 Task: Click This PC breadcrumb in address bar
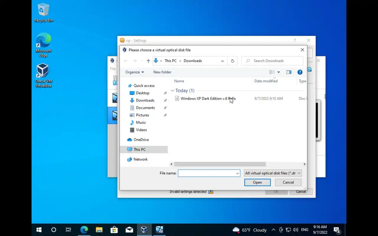pos(171,61)
